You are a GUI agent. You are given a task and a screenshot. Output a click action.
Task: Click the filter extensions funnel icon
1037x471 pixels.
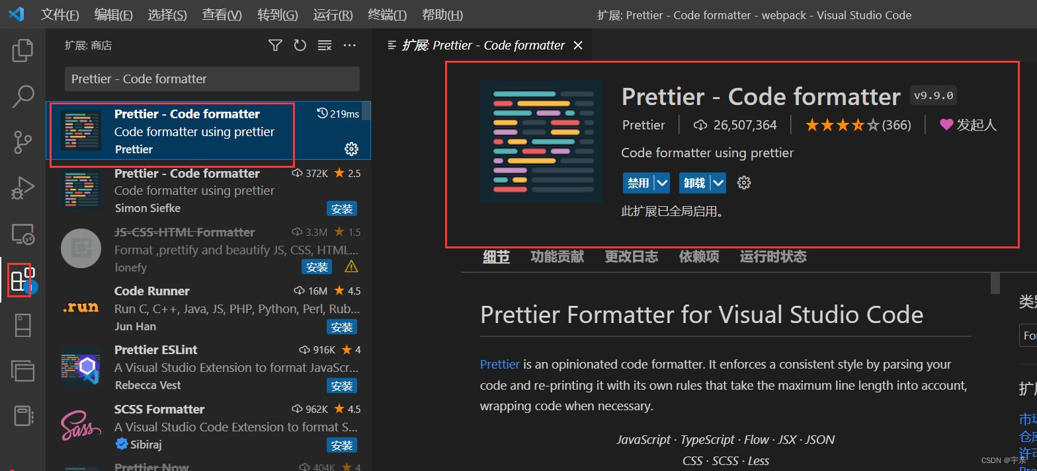pos(275,45)
